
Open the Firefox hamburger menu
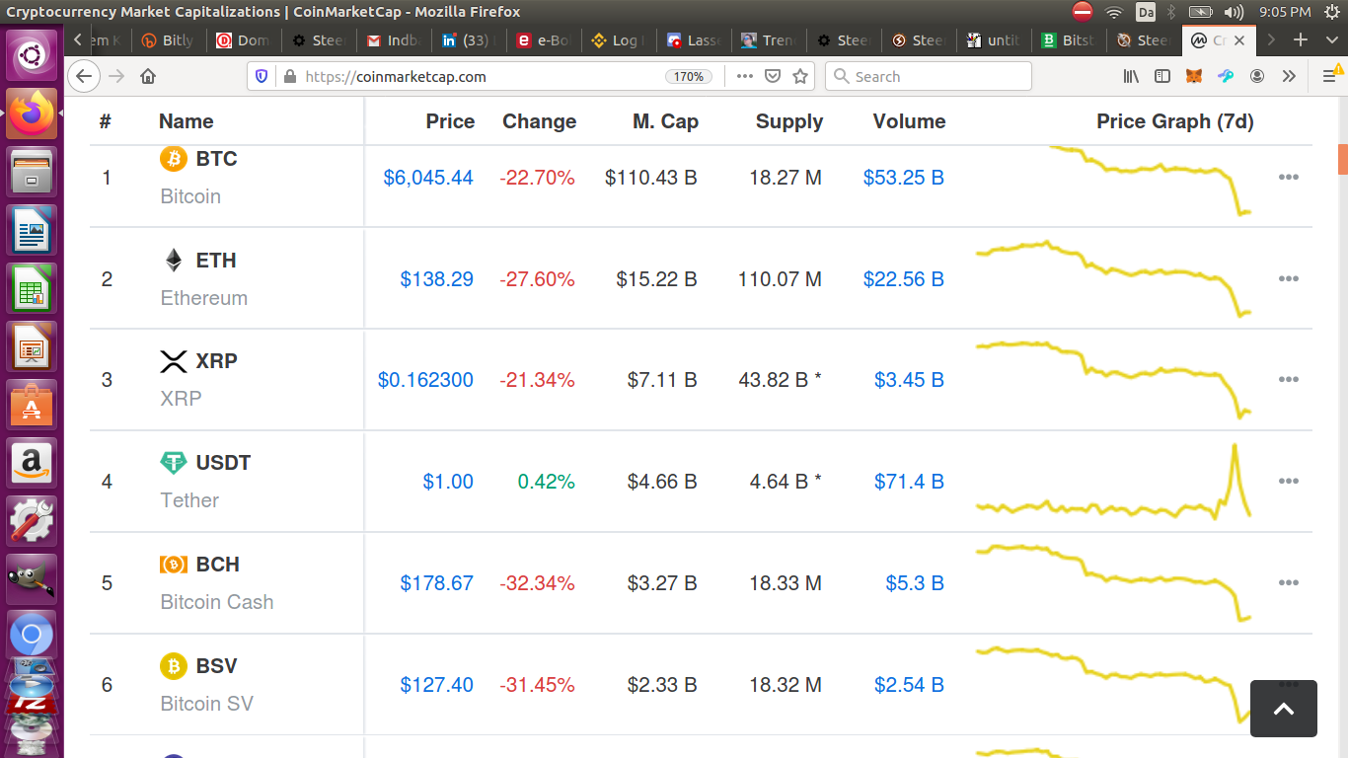(x=1328, y=76)
